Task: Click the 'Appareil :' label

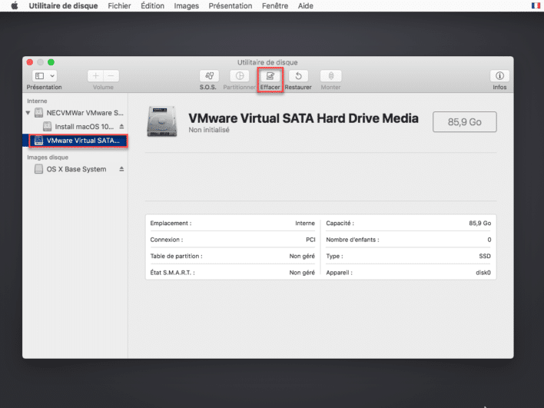Action: [x=339, y=273]
